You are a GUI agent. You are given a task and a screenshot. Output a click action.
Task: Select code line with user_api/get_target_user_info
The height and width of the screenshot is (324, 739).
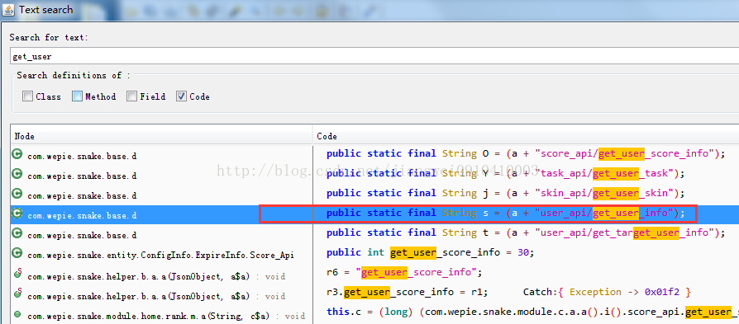(x=525, y=233)
